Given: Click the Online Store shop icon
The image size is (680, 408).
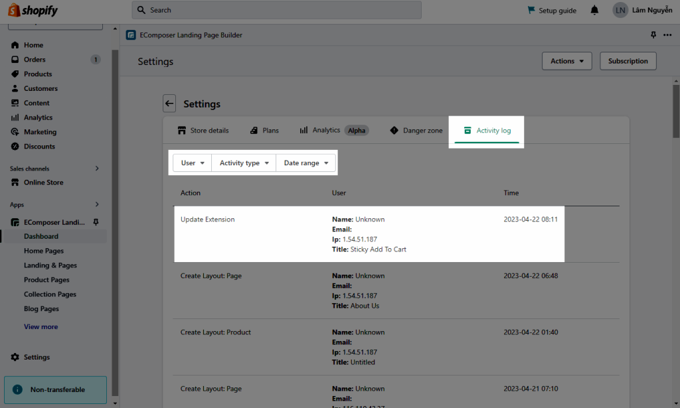Looking at the screenshot, I should 15,182.
